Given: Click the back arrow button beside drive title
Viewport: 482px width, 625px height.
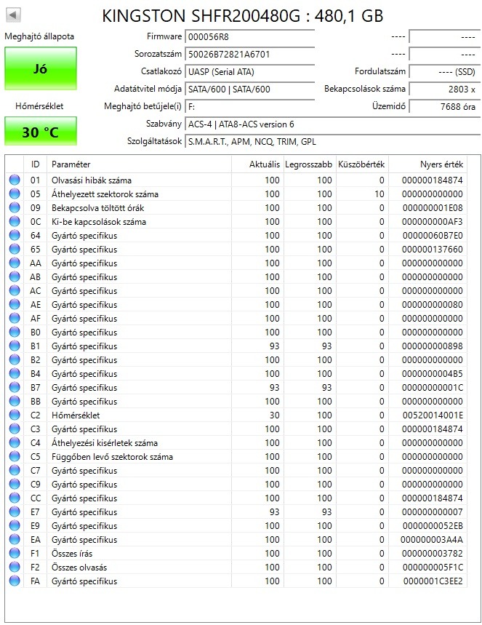Looking at the screenshot, I should pyautogui.click(x=13, y=15).
